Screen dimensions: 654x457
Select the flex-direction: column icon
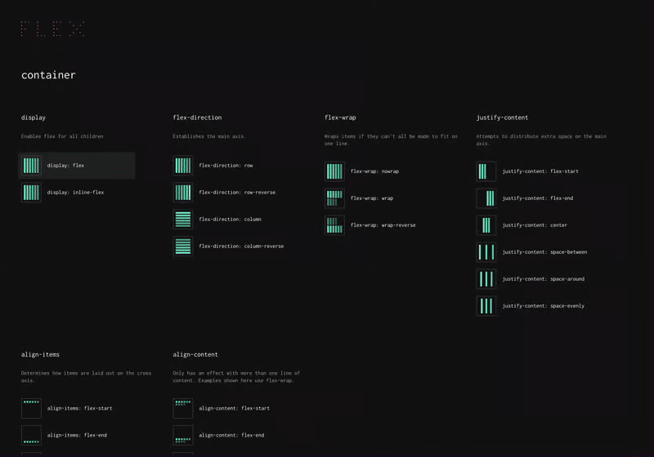tap(183, 220)
